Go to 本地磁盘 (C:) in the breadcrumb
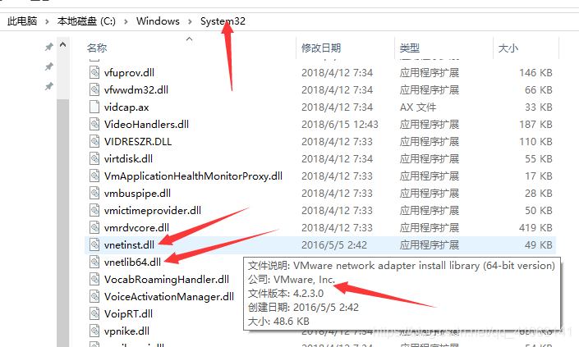Viewport: 579px width, 347px height. pos(86,21)
